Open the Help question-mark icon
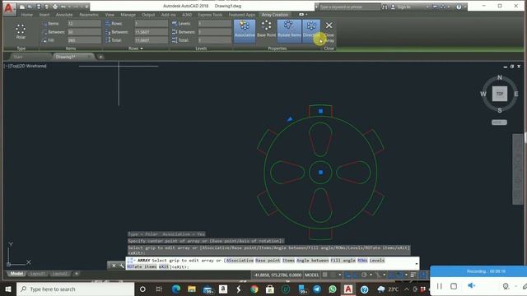 459,7
